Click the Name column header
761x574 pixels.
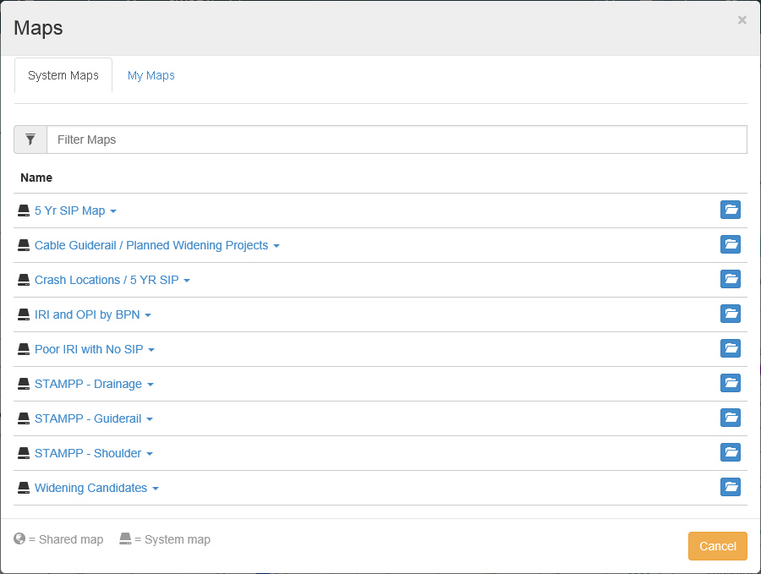(x=36, y=178)
